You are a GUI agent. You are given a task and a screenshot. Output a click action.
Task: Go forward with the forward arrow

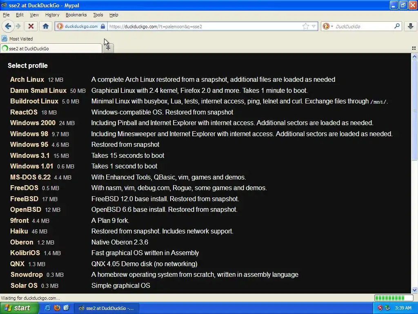pyautogui.click(x=18, y=26)
